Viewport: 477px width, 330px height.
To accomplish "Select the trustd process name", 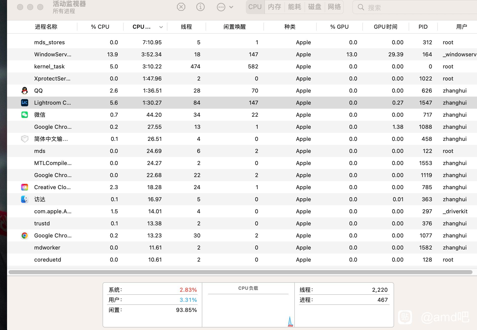I will 42,223.
